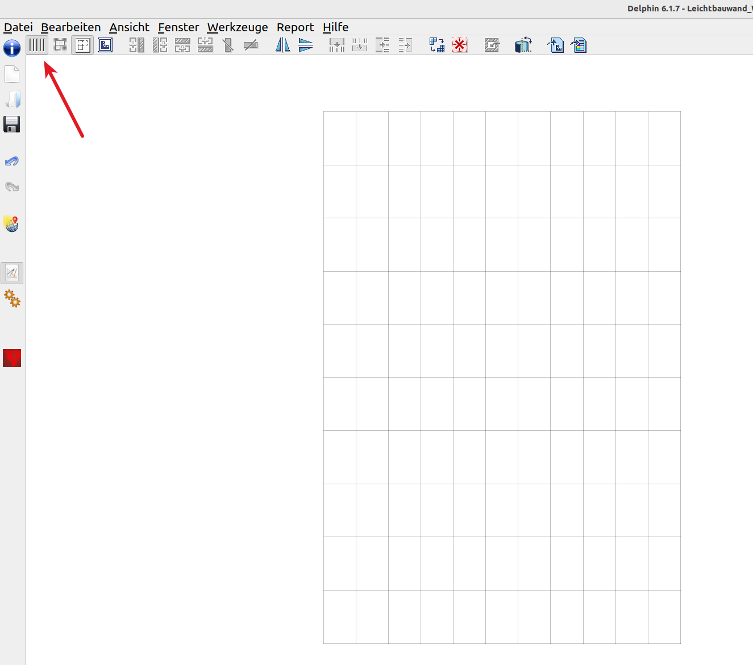Click the split columns down-arrow icon
The width and height of the screenshot is (753, 665).
tap(337, 45)
